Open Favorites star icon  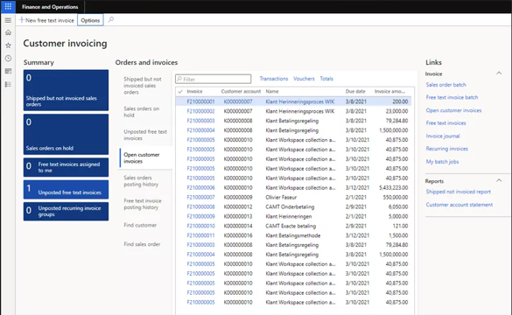click(8, 45)
